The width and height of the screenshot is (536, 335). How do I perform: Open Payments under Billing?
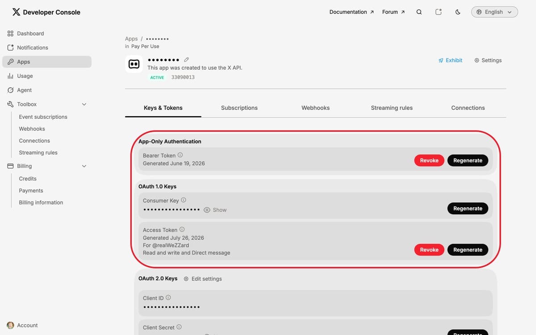[x=31, y=191]
